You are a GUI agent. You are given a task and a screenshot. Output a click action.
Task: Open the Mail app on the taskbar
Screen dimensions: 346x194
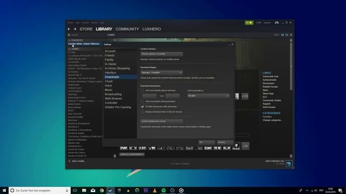point(93,190)
